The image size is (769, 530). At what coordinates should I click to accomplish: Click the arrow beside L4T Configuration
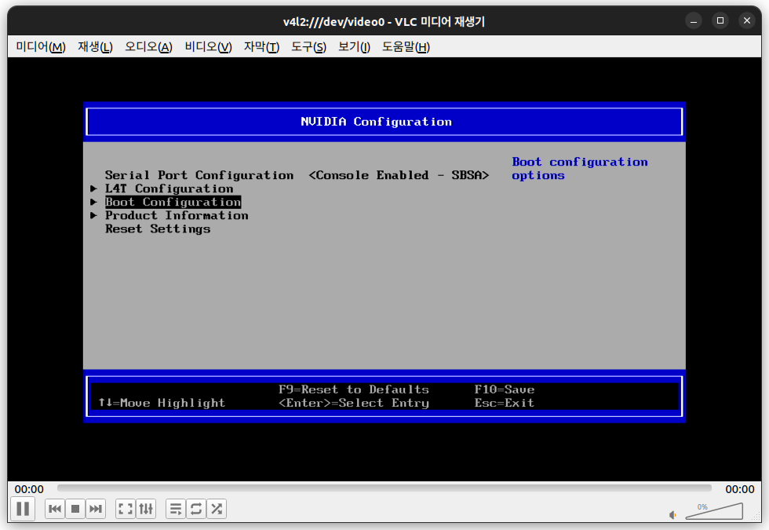[93, 188]
